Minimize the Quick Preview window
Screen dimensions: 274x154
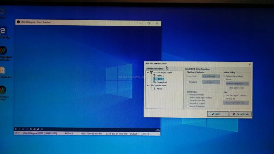click(x=141, y=23)
